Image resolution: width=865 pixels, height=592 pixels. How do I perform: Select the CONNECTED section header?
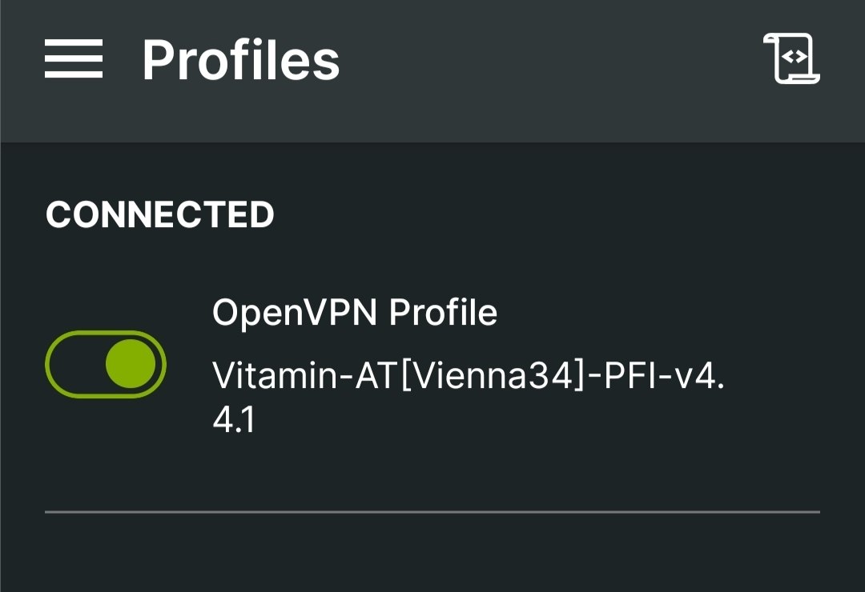[160, 214]
